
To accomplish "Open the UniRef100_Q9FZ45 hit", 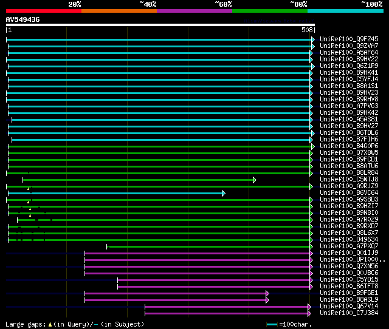I will pos(349,39).
